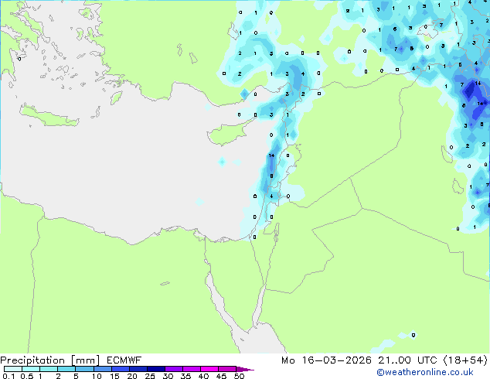Image resolution: width=490 pixels, height=379 pixels.
Task: Click the '40' legend scale label
Action: pos(203,376)
